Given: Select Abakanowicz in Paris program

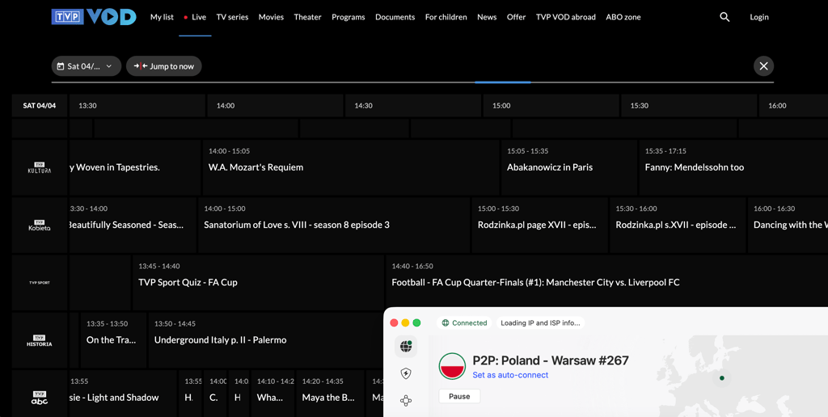Looking at the screenshot, I should (569, 167).
